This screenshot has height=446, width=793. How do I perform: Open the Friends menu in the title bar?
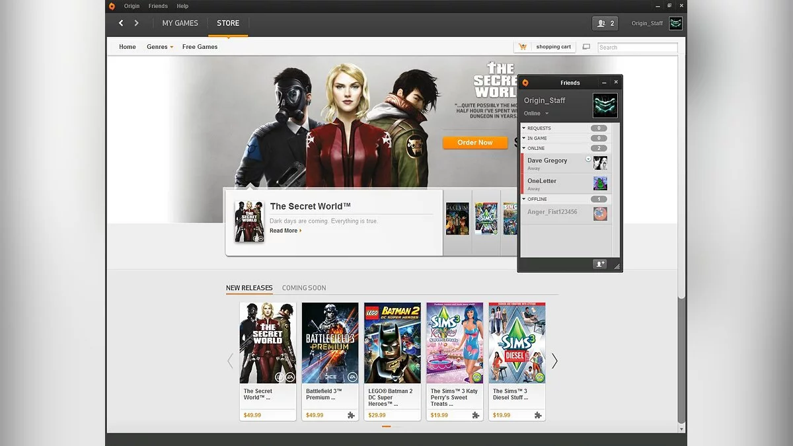(158, 6)
